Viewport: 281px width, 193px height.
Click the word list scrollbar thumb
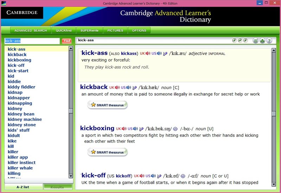tap(71, 111)
